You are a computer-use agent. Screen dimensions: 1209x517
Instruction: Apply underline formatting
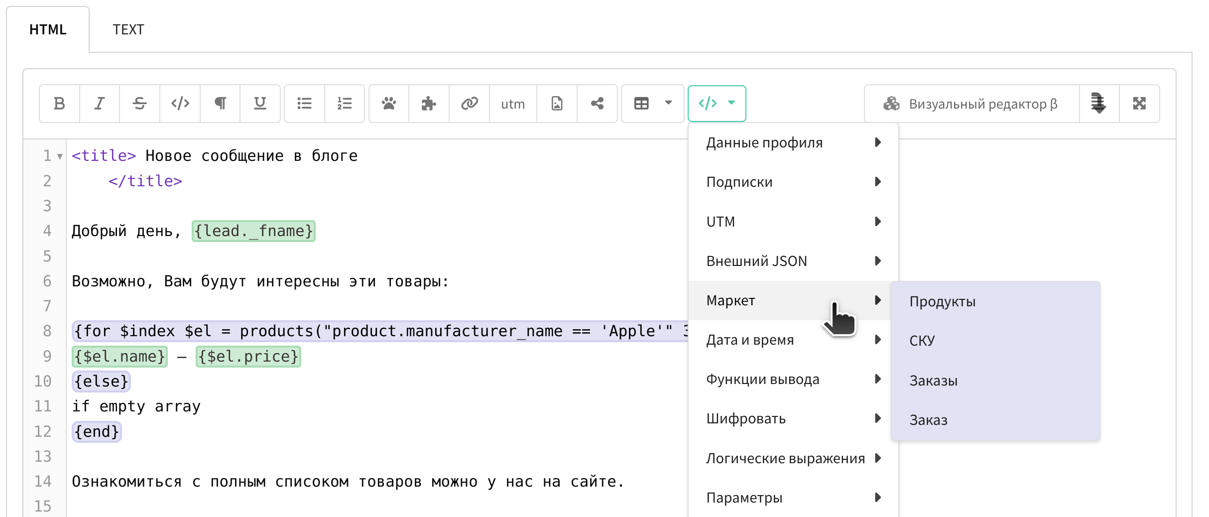(260, 104)
